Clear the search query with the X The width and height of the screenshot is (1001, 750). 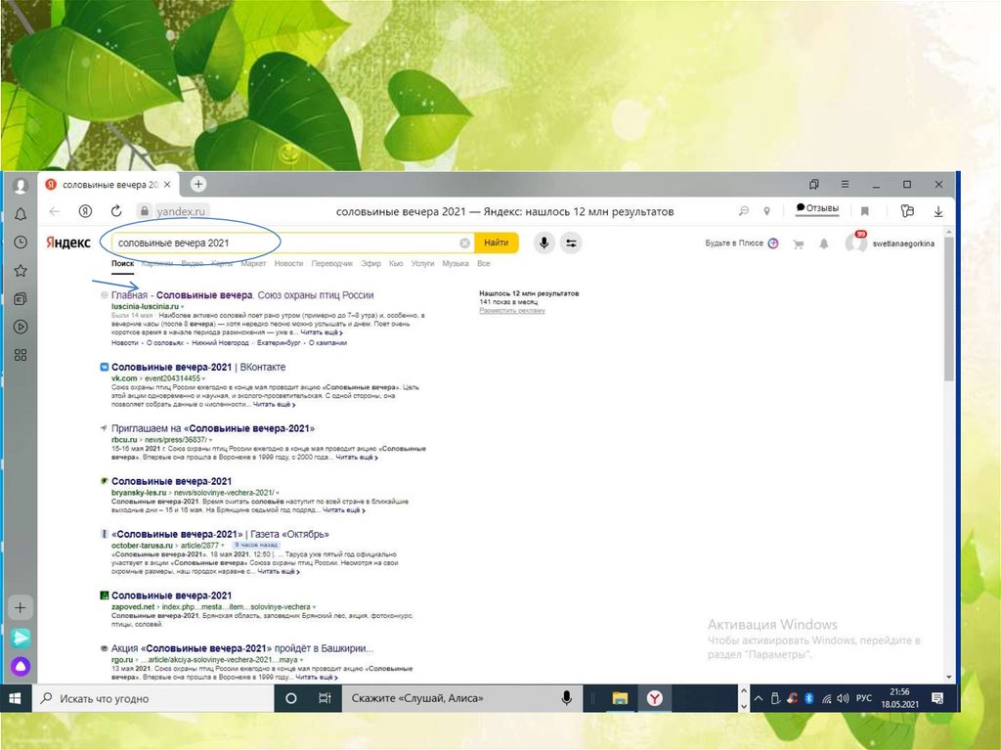pyautogui.click(x=464, y=243)
